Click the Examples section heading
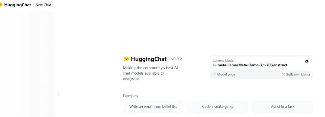 [130, 96]
